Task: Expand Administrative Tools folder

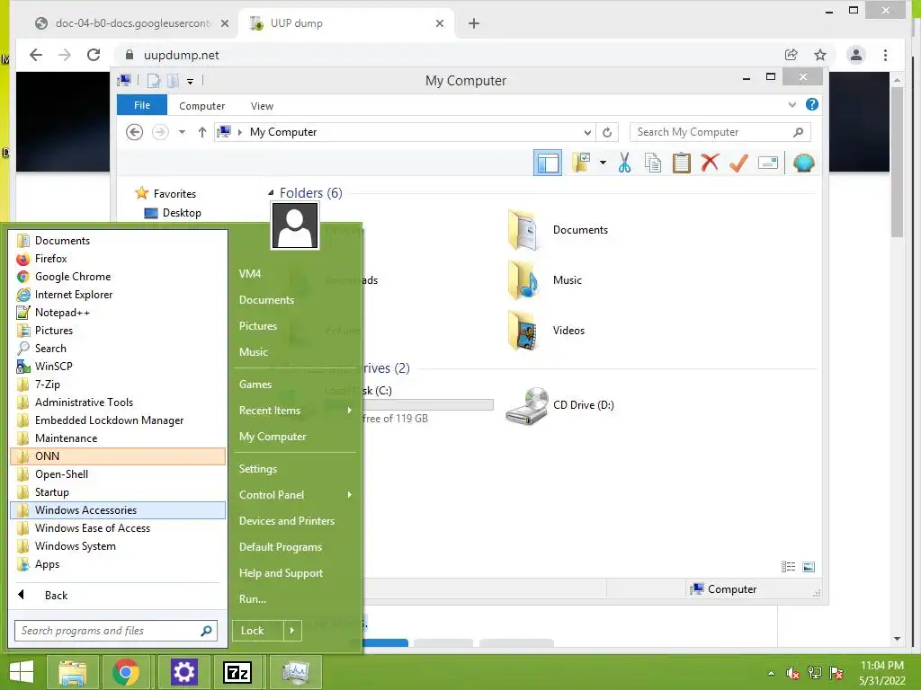Action: click(118, 402)
